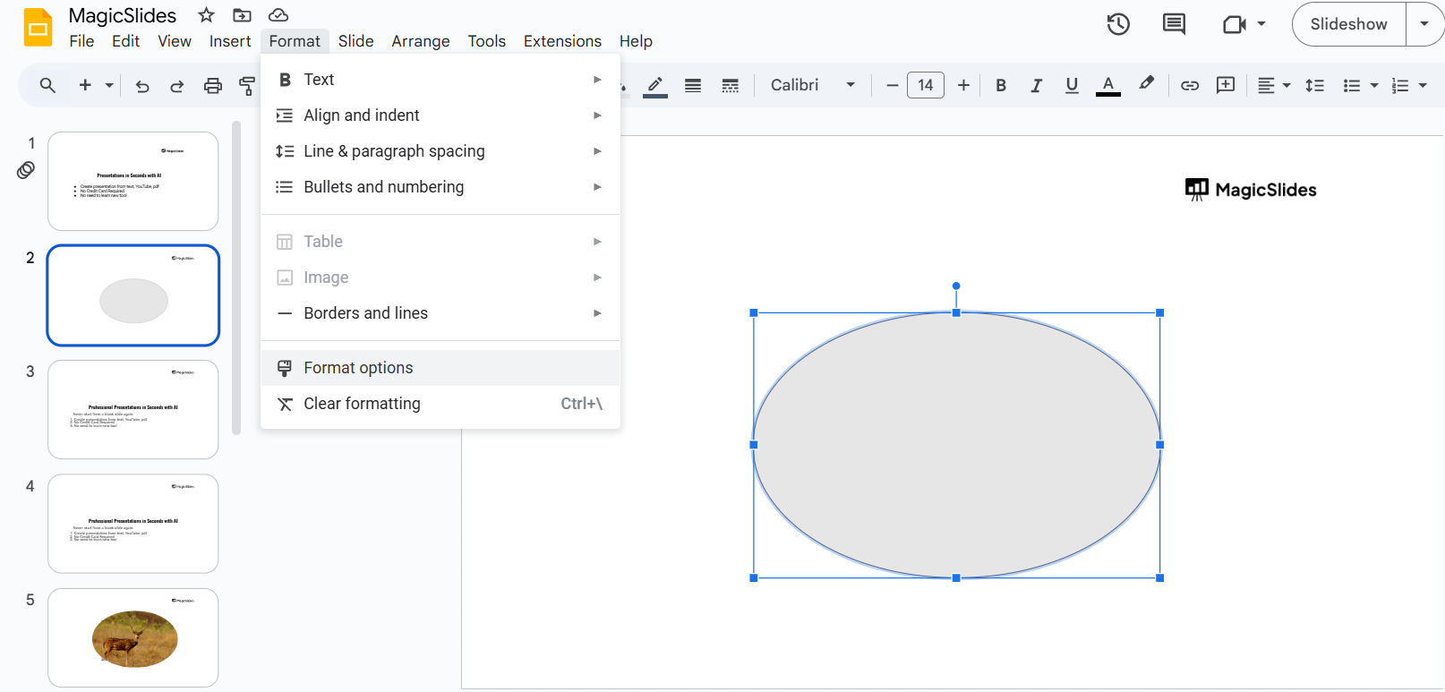Viewport: 1445px width, 692px height.
Task: Toggle italic formatting
Action: tap(1036, 86)
